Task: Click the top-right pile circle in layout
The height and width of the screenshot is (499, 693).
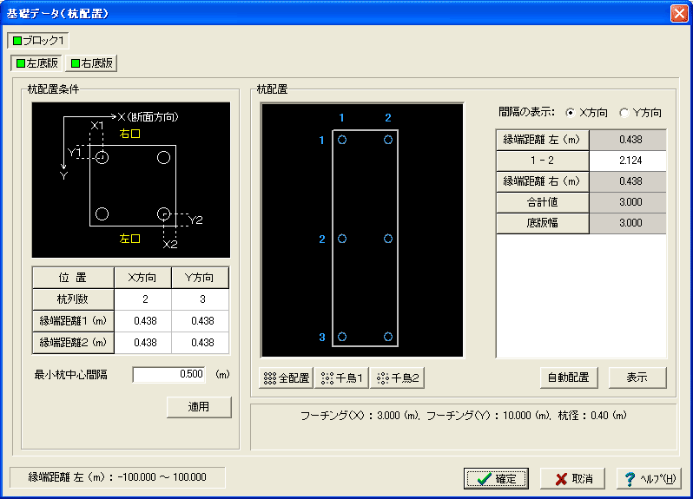Action: click(x=388, y=140)
